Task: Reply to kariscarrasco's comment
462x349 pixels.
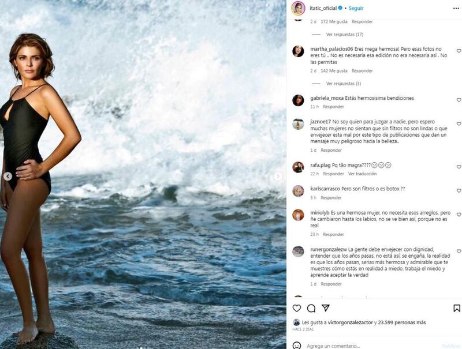Action: [x=331, y=198]
